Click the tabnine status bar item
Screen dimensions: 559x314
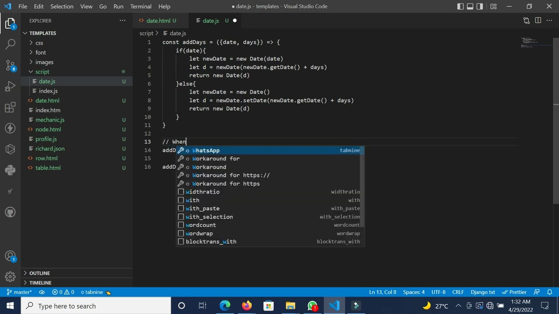point(96,292)
